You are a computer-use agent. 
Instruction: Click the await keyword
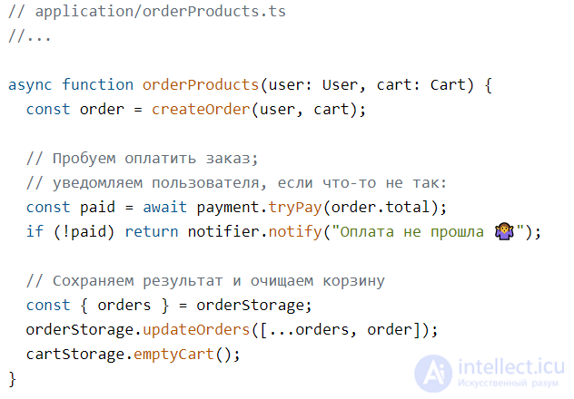[164, 207]
